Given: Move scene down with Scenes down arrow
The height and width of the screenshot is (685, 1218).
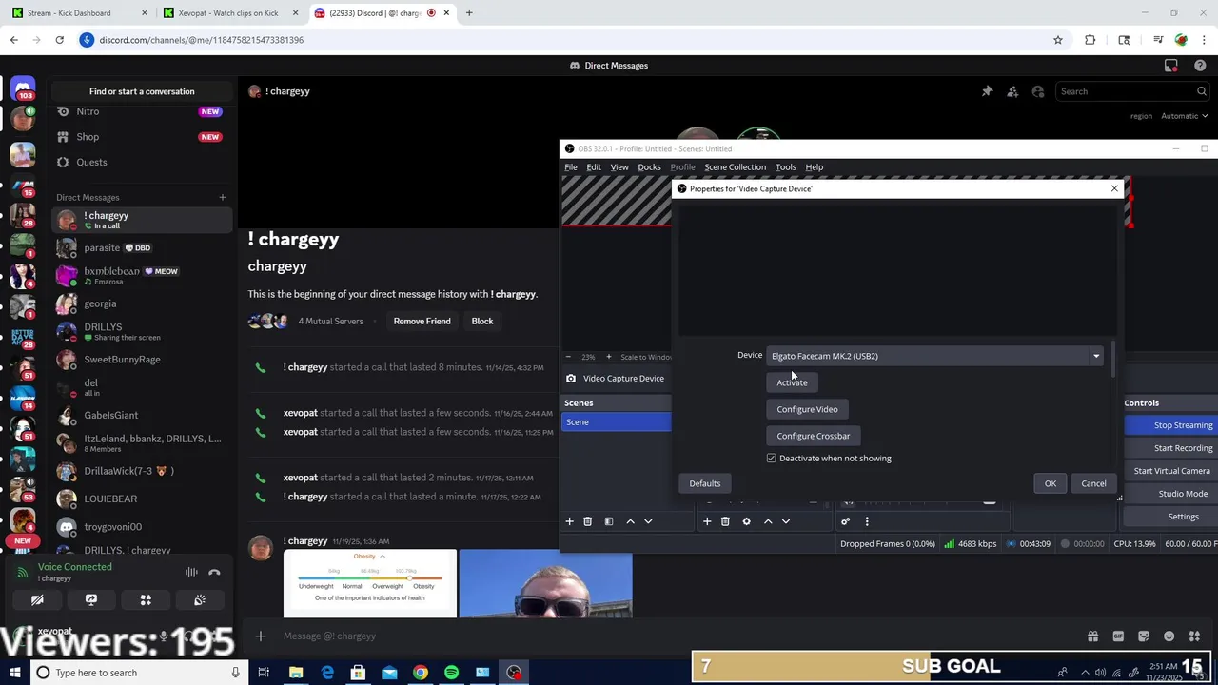Looking at the screenshot, I should pyautogui.click(x=649, y=521).
